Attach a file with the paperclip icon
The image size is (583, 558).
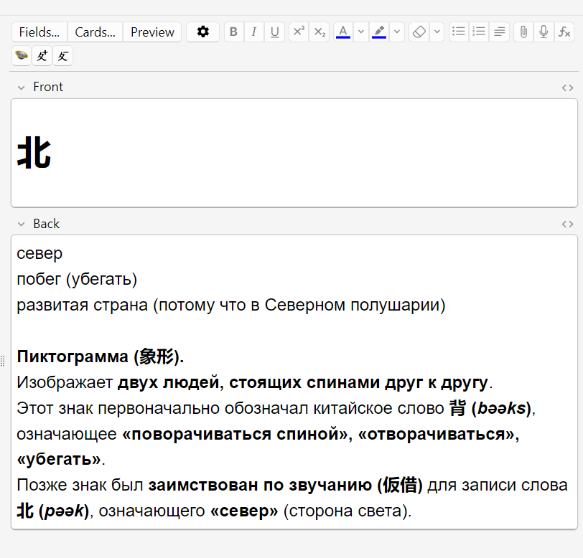click(523, 32)
